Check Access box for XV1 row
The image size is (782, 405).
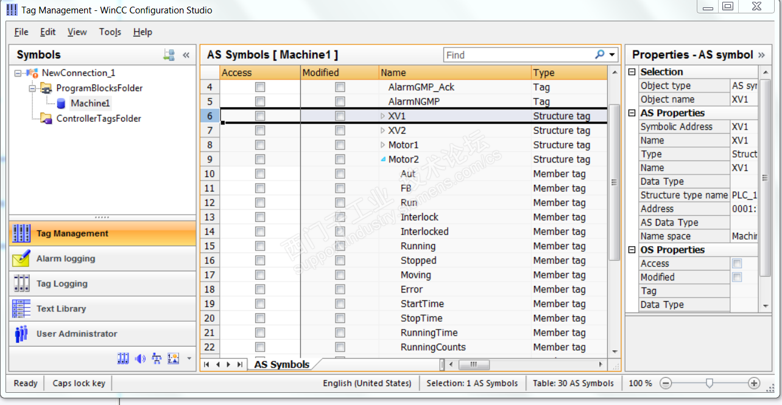[x=260, y=116]
